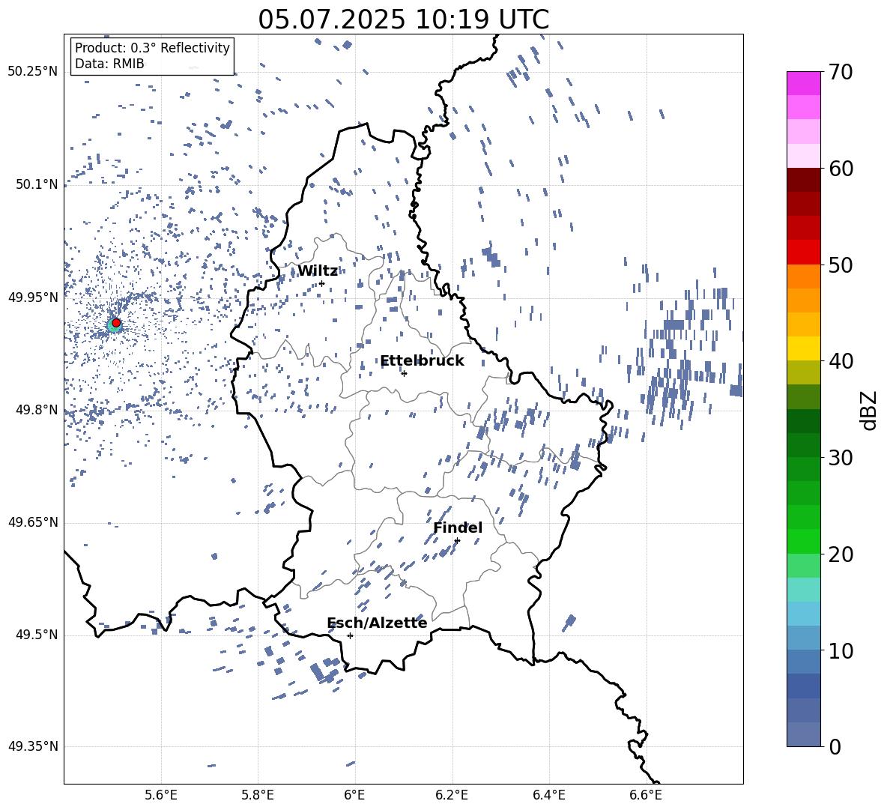Click the Ettelbruck station cross marker
Screen dimensions: 887x810
click(x=404, y=373)
